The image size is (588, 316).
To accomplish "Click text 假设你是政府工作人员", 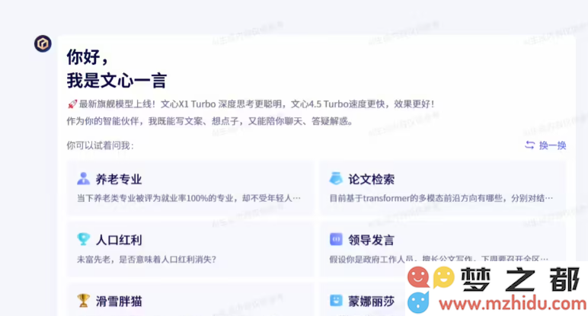I will [371, 259].
